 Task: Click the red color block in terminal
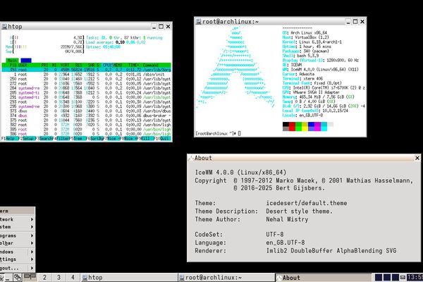(x=292, y=126)
